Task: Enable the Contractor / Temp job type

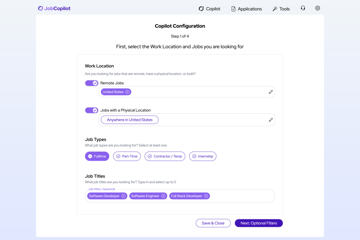Action: pyautogui.click(x=165, y=156)
